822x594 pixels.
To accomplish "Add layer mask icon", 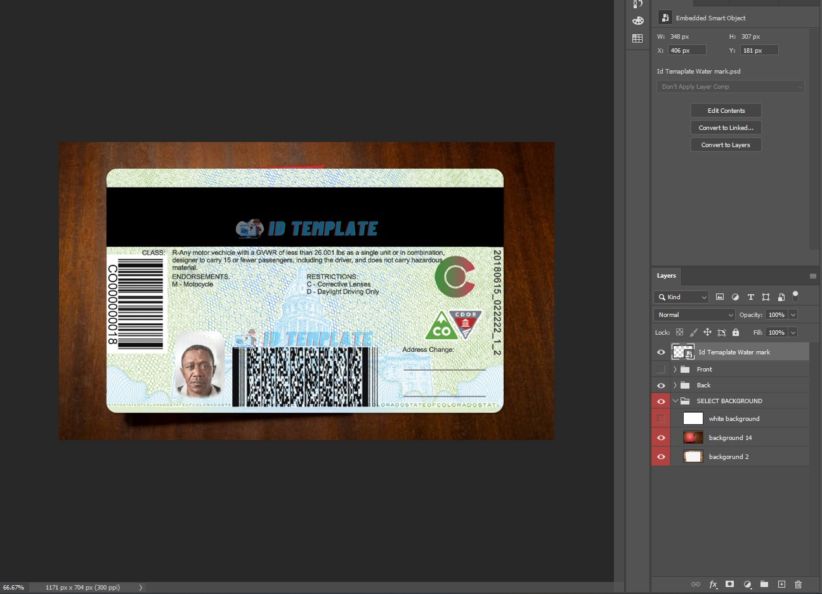I will pos(730,584).
